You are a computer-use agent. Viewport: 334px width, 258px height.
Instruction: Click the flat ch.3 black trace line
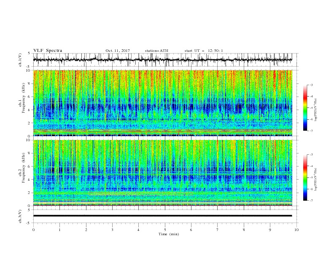tap(162, 216)
